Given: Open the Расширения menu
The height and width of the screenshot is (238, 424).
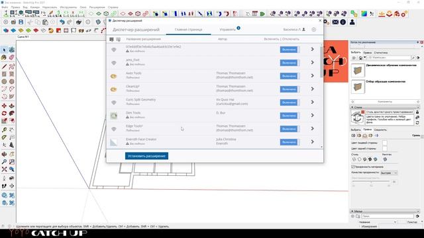Looking at the screenshot, I should (x=97, y=7).
